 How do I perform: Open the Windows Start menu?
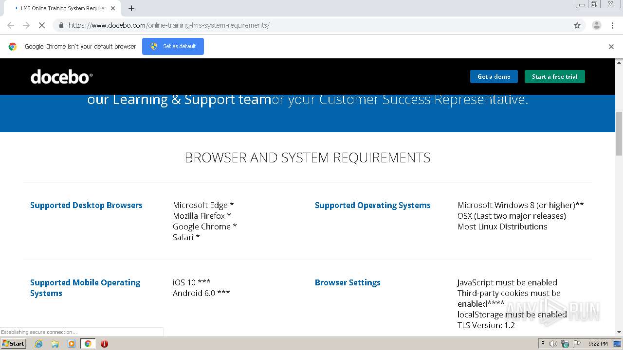point(13,344)
